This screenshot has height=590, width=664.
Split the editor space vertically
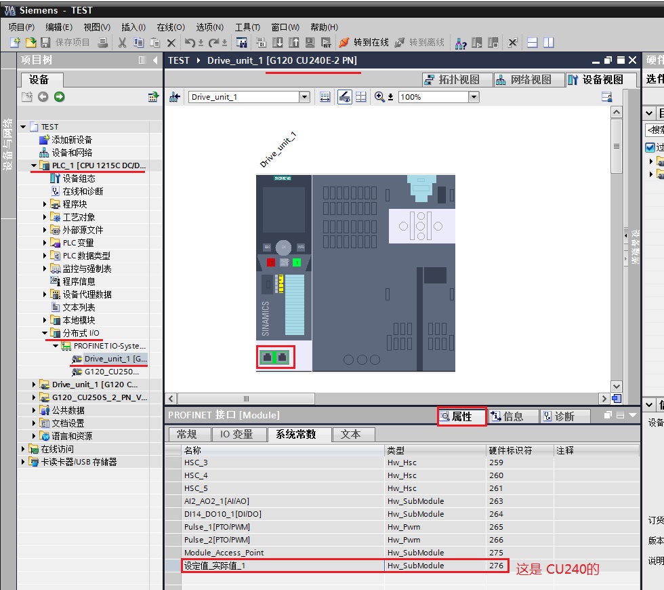point(548,42)
